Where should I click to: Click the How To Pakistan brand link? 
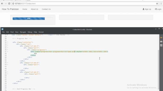(10, 9)
